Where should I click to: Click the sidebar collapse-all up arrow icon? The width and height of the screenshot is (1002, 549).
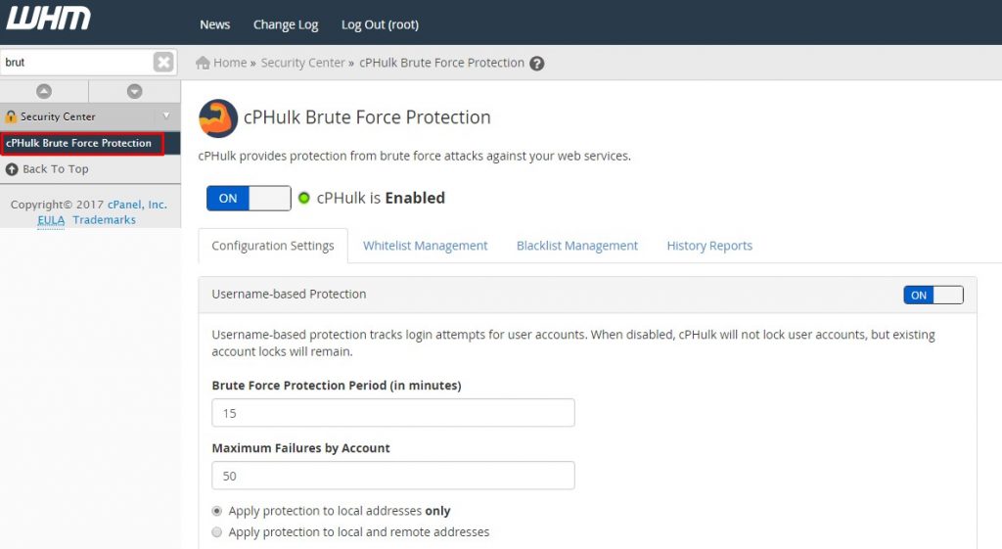(x=44, y=91)
